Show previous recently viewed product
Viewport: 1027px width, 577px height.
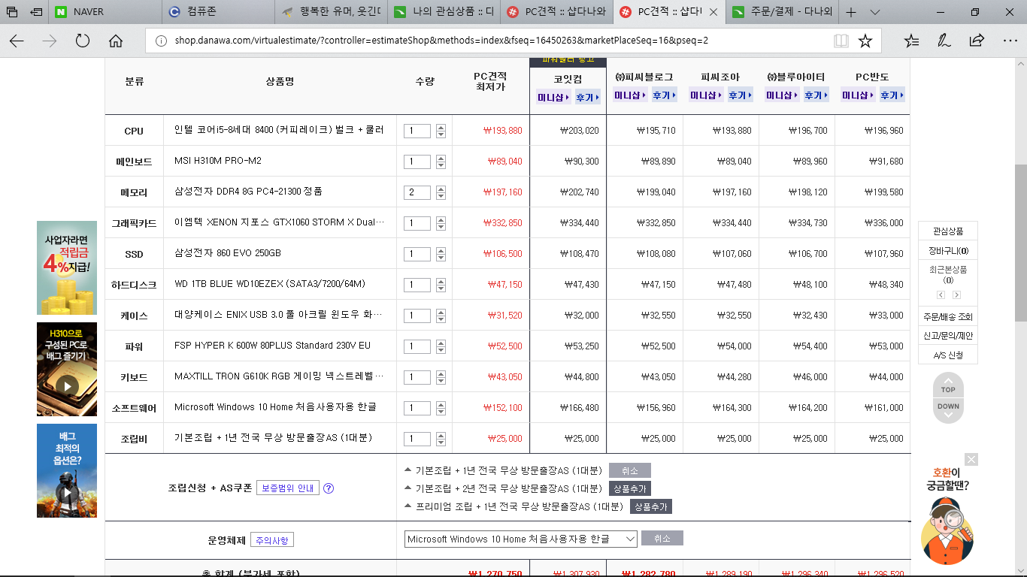940,295
